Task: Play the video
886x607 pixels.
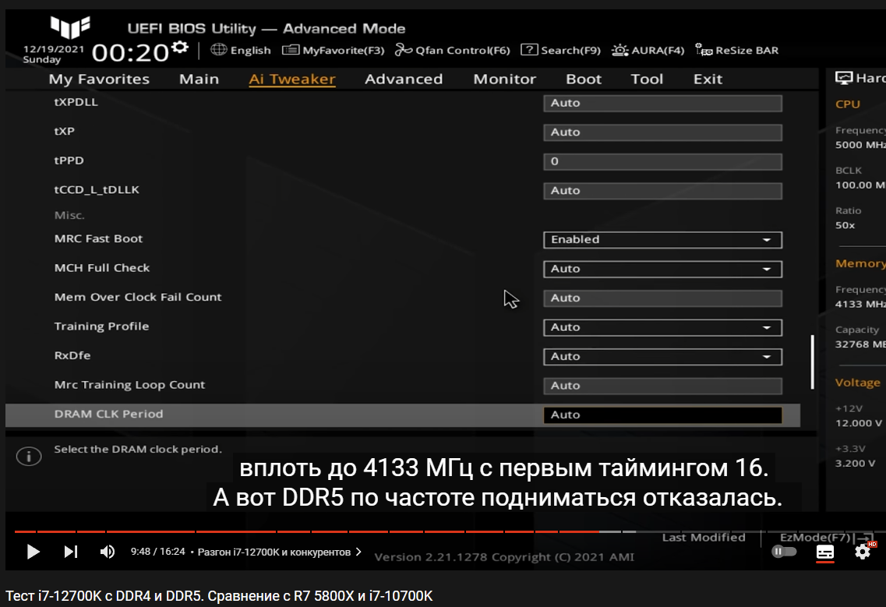Action: point(34,552)
